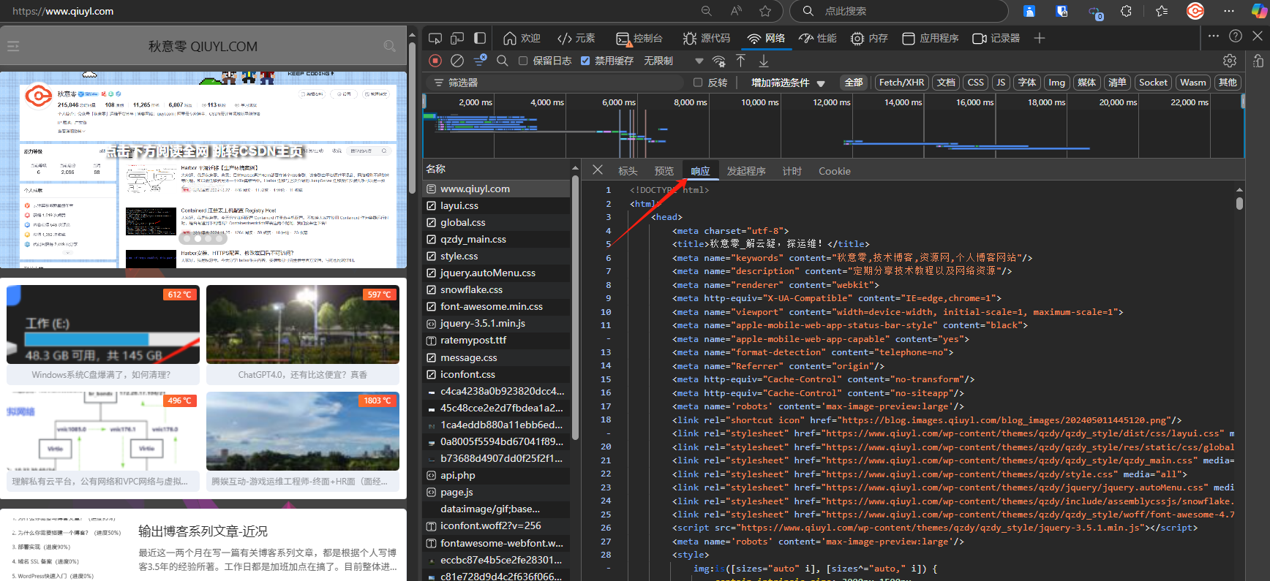Show only CSS requests
This screenshot has height=581, width=1270.
pyautogui.click(x=976, y=83)
